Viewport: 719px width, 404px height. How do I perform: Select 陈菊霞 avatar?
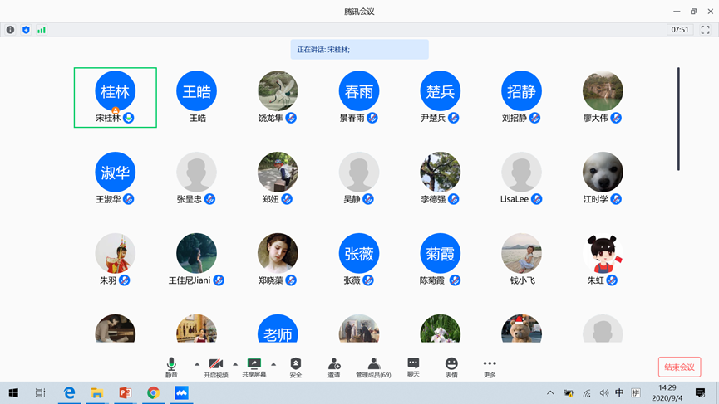click(441, 253)
